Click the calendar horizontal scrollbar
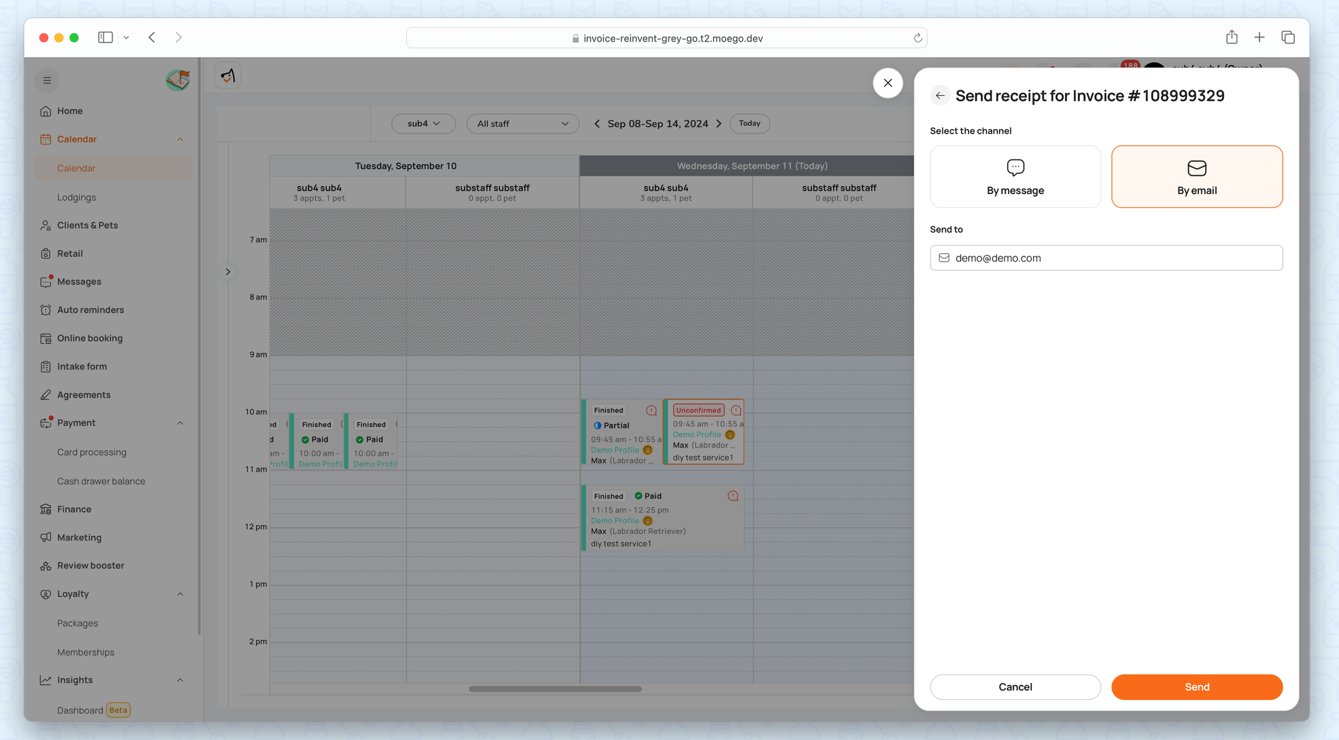Screen dimensions: 1339x740 click(x=555, y=688)
